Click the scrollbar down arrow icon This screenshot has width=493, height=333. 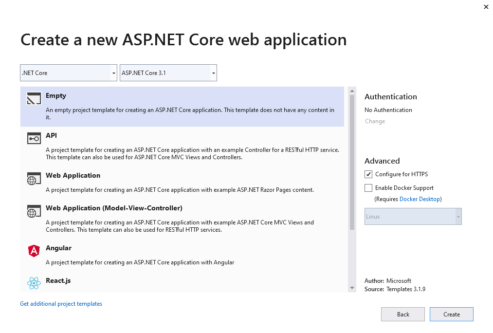[x=351, y=288]
